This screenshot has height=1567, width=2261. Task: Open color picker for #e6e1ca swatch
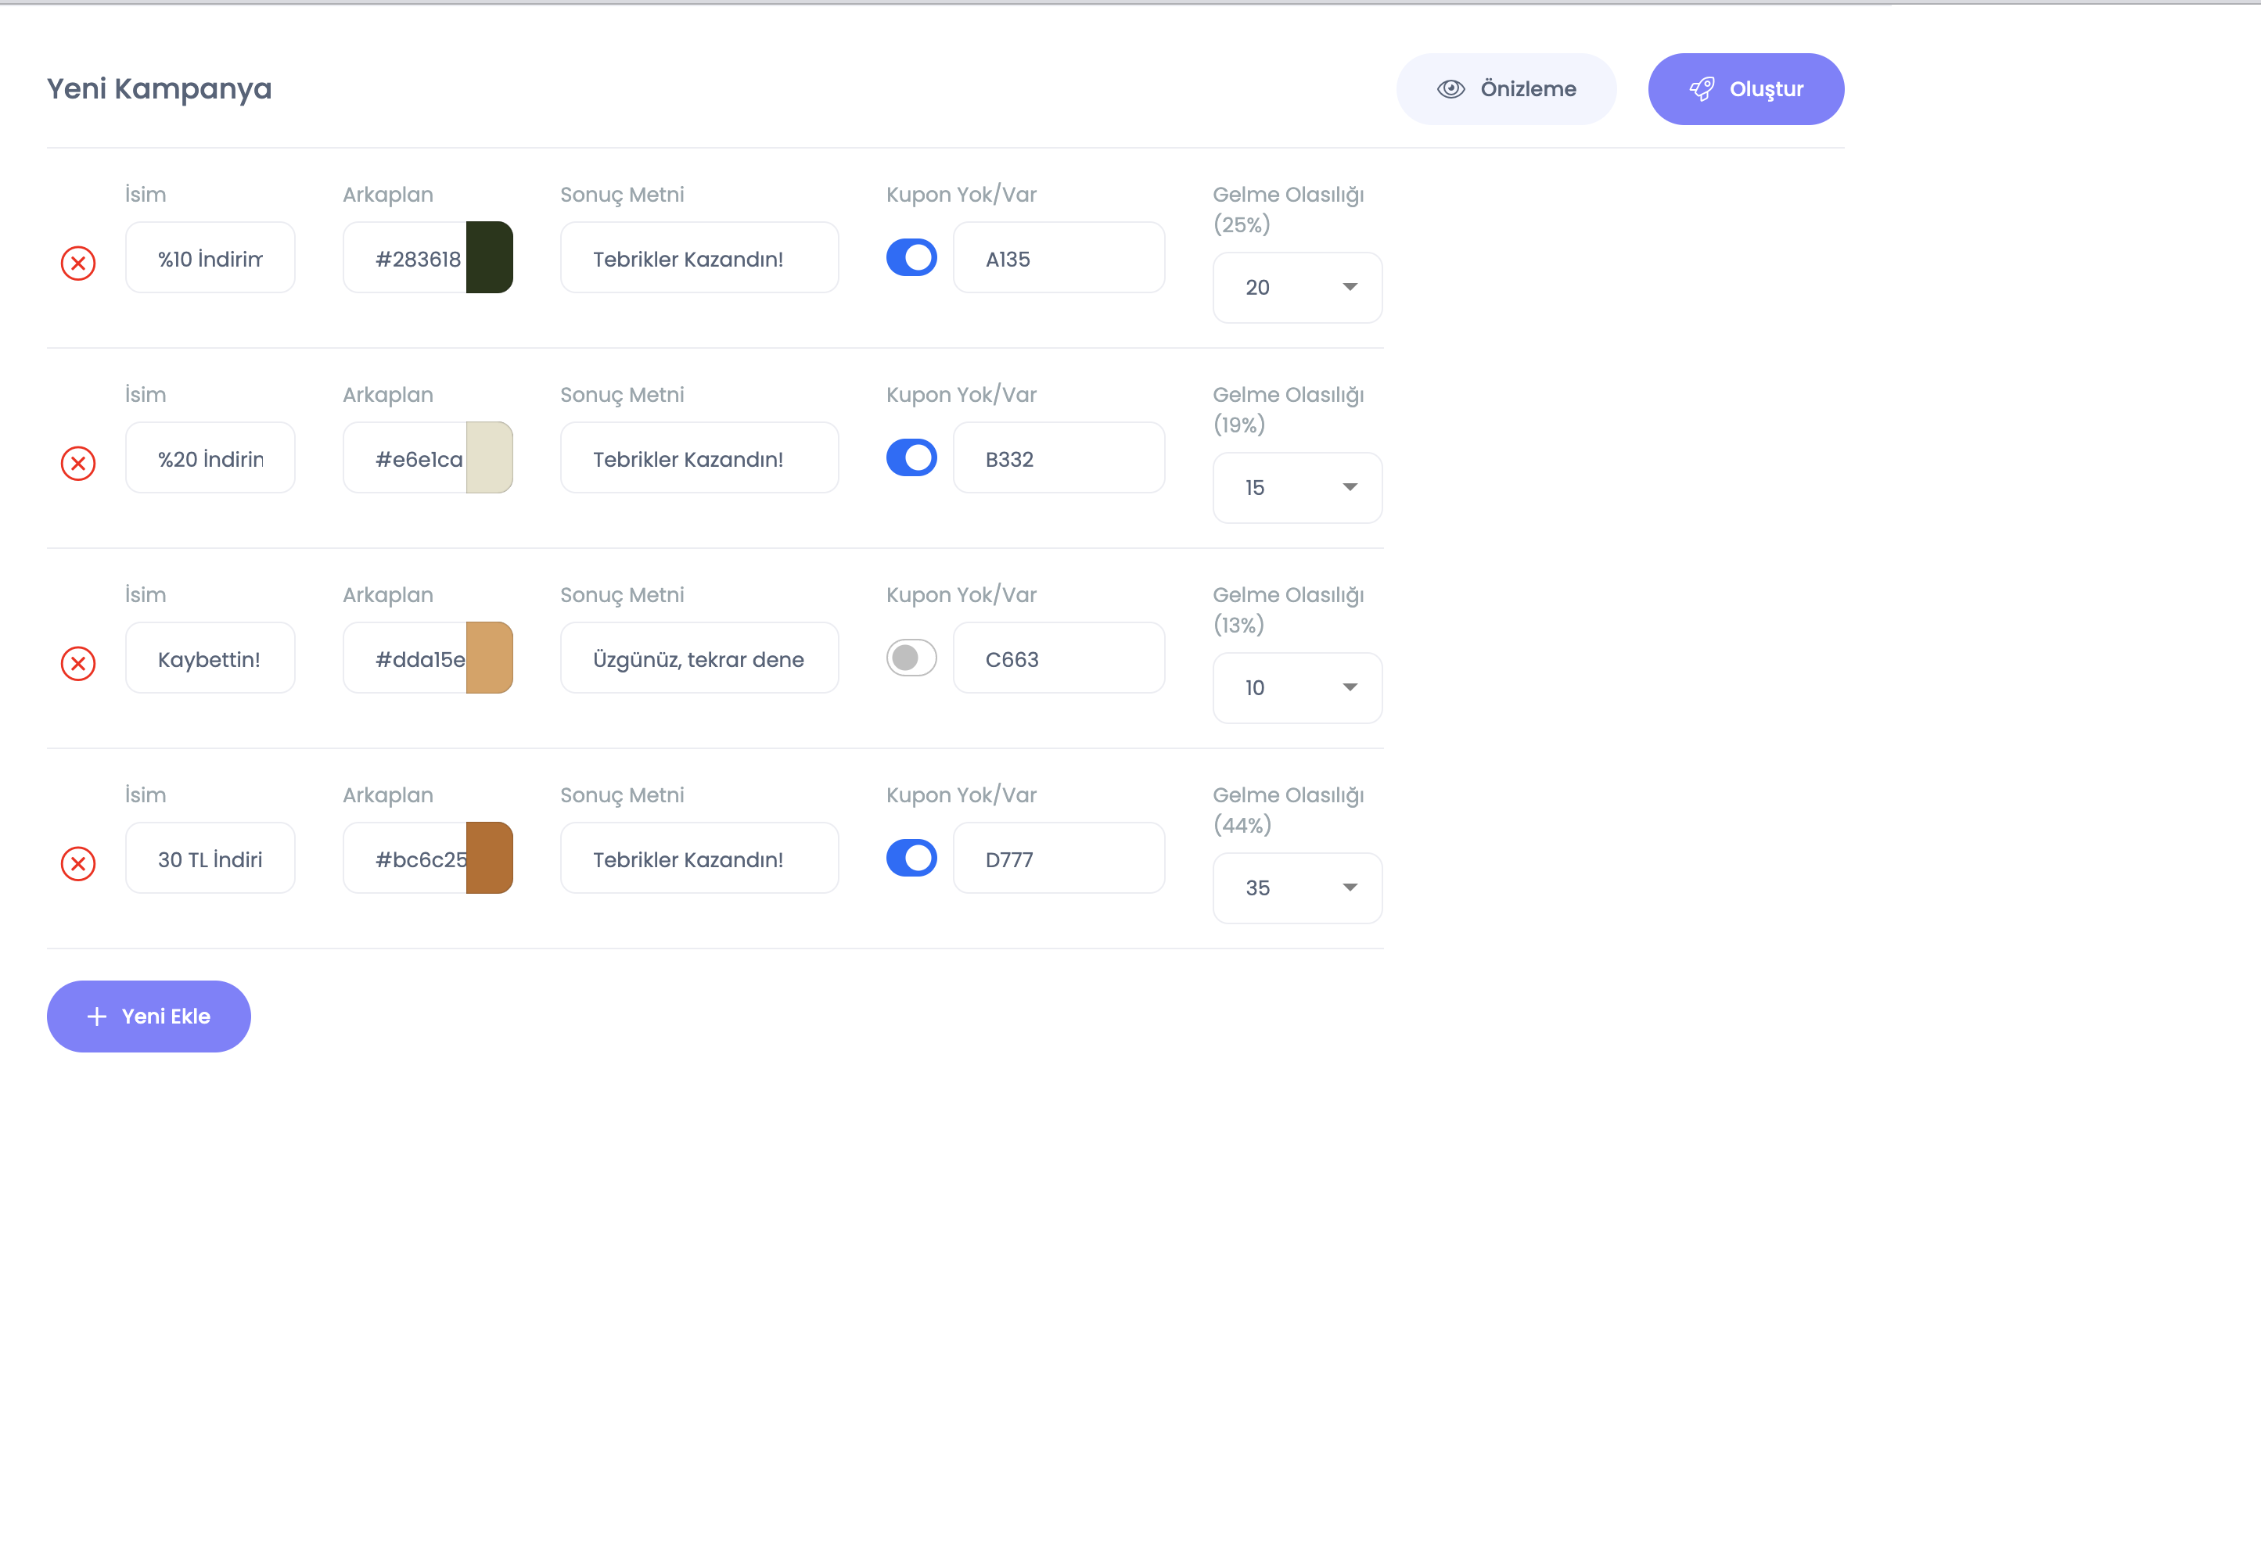pos(489,458)
